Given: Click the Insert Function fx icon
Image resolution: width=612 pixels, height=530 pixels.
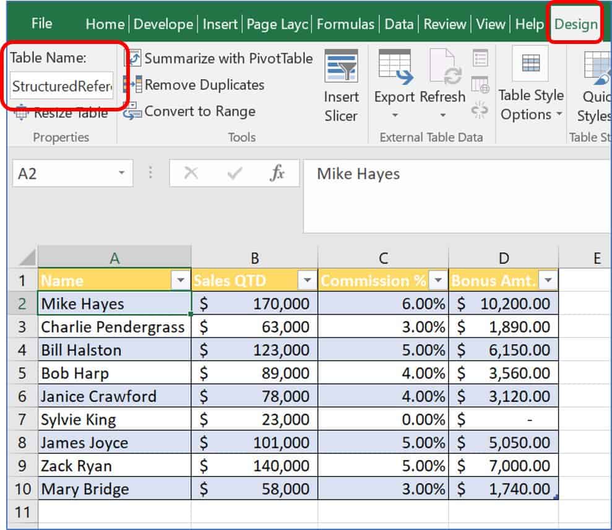Looking at the screenshot, I should click(277, 174).
